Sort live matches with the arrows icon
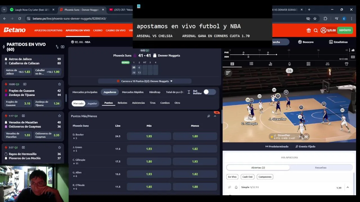 point(57,47)
